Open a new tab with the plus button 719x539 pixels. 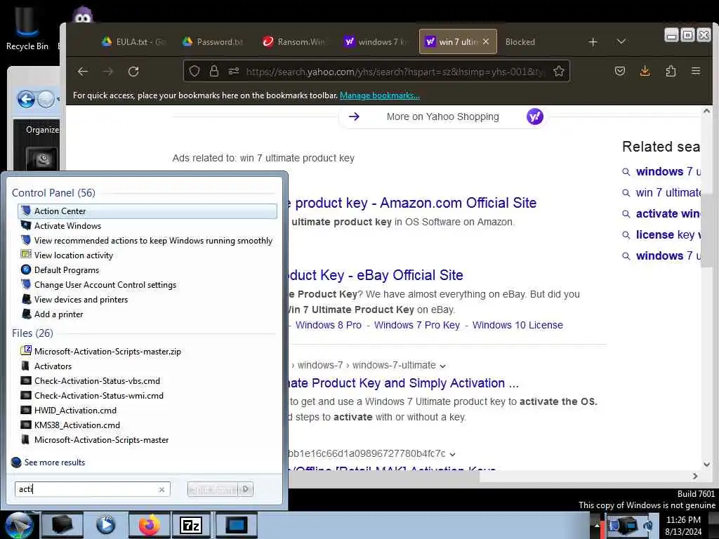[593, 41]
